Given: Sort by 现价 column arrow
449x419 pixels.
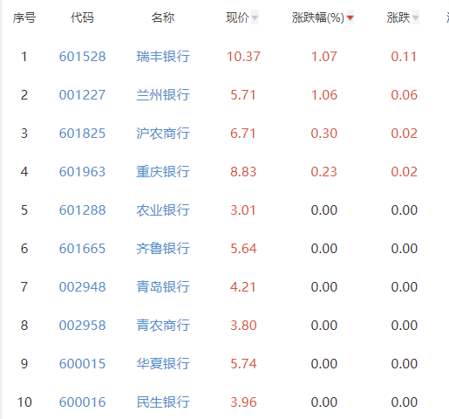Looking at the screenshot, I should tap(255, 18).
